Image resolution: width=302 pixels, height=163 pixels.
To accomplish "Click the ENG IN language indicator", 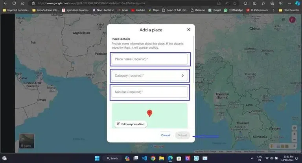I will coord(260,158).
